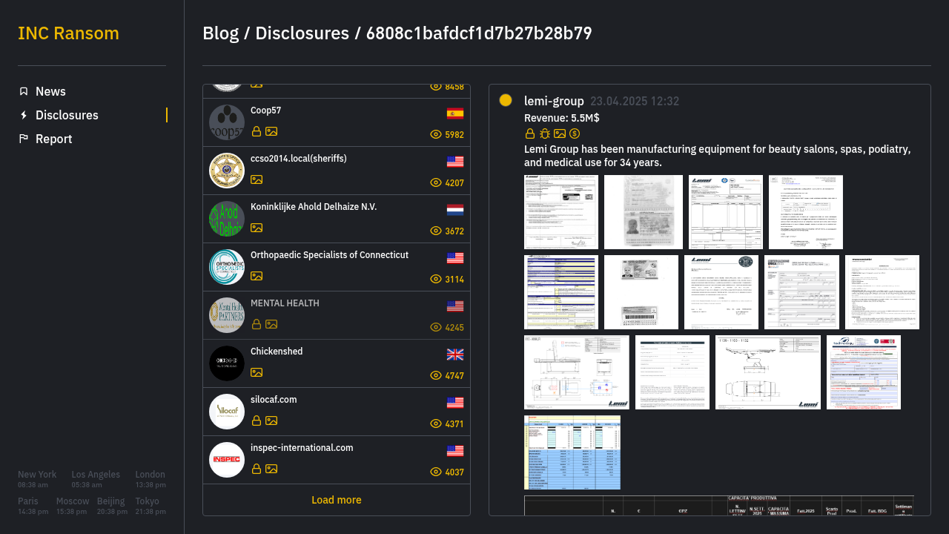Open the Capacita Produttiva table thumbnail
The width and height of the screenshot is (949, 534).
(719, 505)
